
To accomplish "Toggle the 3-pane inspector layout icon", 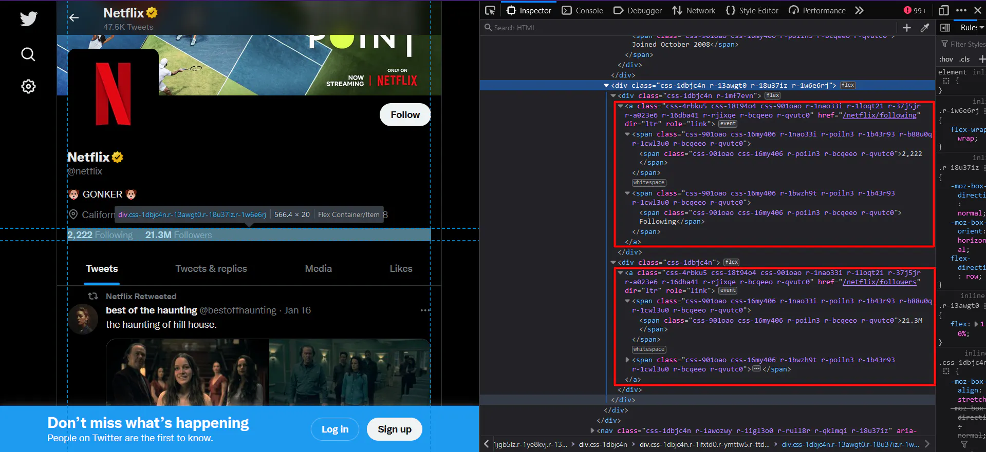I will coord(945,28).
